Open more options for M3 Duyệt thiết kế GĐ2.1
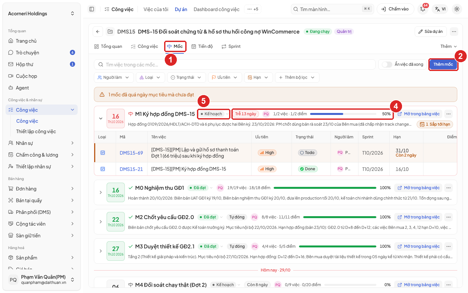 tap(448, 246)
